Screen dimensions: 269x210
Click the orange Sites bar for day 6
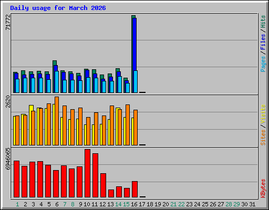pyautogui.click(x=57, y=121)
